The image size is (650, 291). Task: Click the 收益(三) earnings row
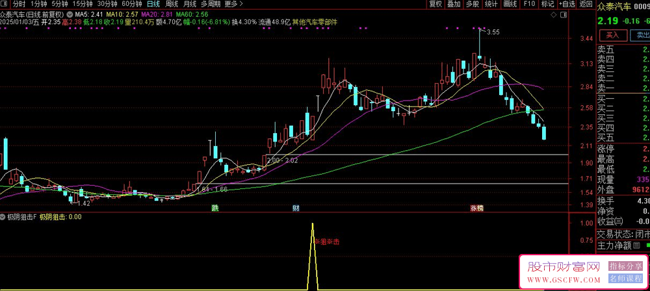point(623,221)
